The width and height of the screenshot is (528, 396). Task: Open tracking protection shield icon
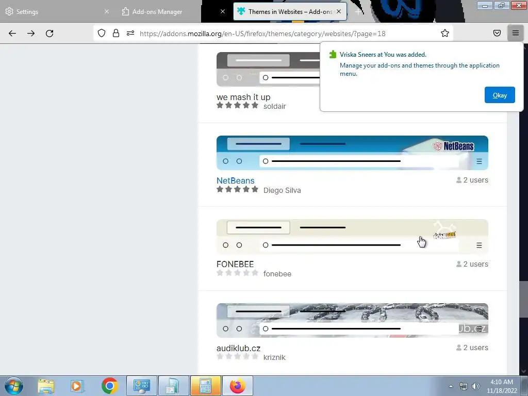tap(102, 33)
